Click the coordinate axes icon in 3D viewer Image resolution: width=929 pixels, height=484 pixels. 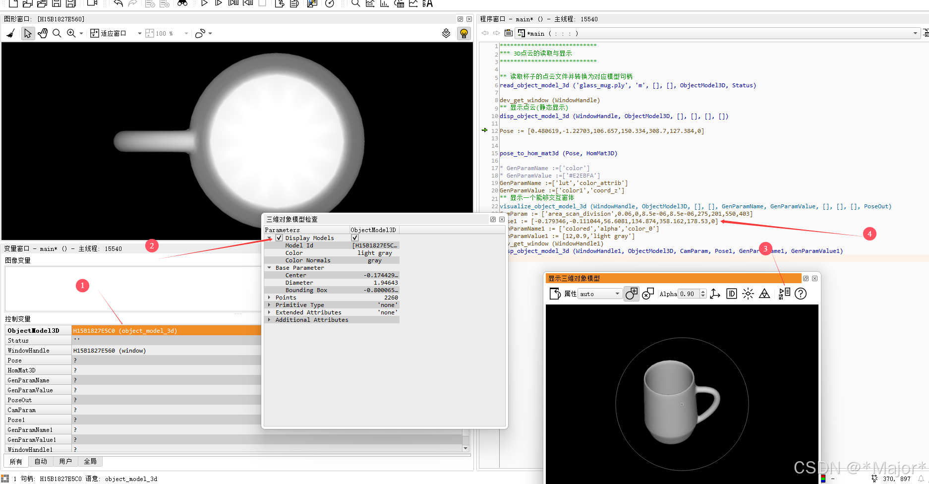coord(715,294)
